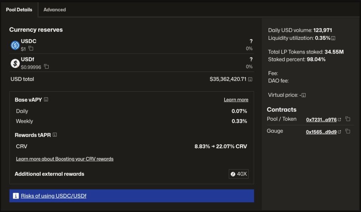This screenshot has height=212, width=361.
Task: Click the info icon in risks banner
Action: (16, 196)
